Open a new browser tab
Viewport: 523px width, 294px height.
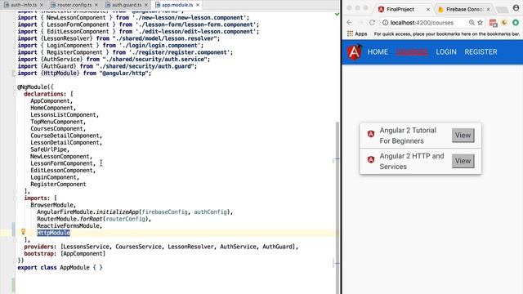502,10
